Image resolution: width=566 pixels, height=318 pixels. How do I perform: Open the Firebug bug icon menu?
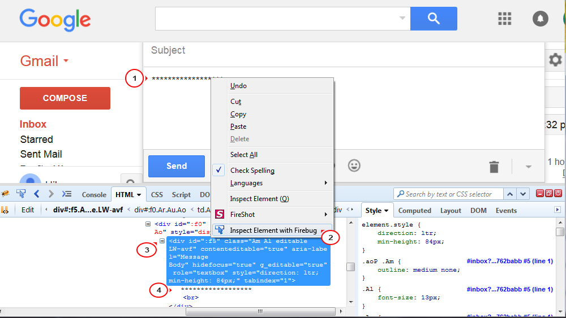[5, 194]
